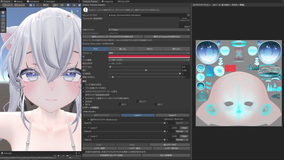Open the Pivot dropdown
The height and width of the screenshot is (160, 284).
(7, 5)
